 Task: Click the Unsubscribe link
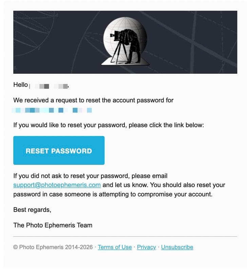(177, 247)
